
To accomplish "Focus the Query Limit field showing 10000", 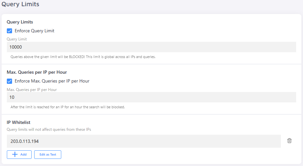I will [151, 47].
